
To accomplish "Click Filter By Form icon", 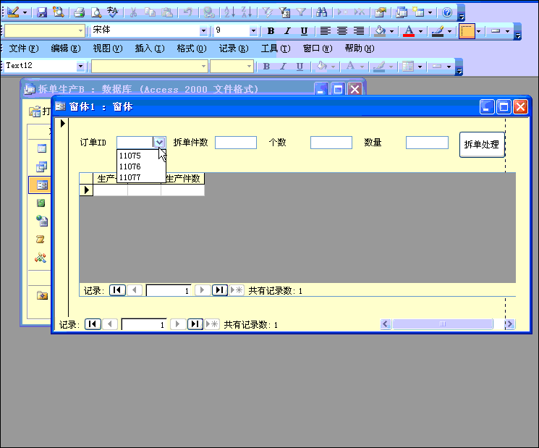I will 284,12.
